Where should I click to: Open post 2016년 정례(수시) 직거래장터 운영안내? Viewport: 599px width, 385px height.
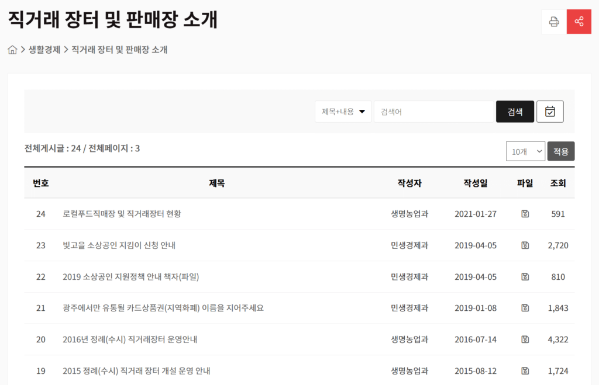[x=130, y=339]
